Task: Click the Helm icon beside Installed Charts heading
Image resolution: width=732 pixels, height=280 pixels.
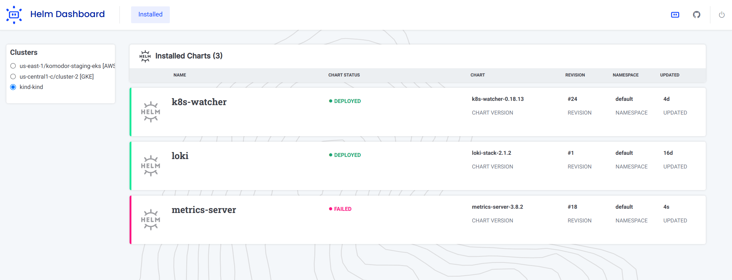Action: [x=145, y=56]
